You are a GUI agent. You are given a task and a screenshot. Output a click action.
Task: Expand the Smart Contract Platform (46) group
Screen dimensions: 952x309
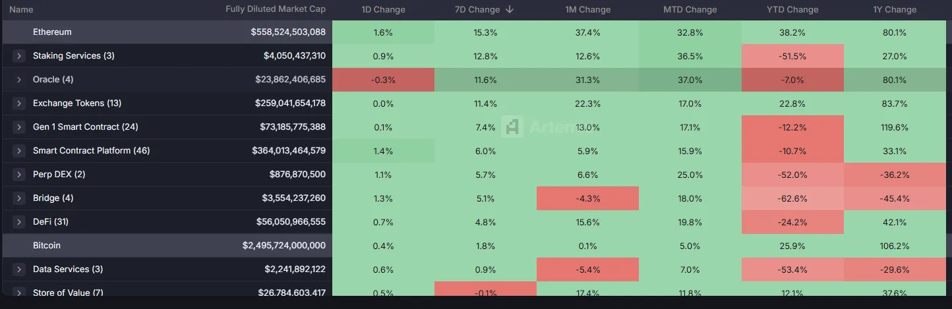18,151
